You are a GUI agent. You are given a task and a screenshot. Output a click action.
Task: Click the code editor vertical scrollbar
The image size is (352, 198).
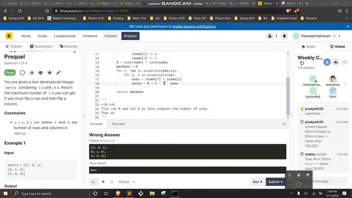(288, 96)
